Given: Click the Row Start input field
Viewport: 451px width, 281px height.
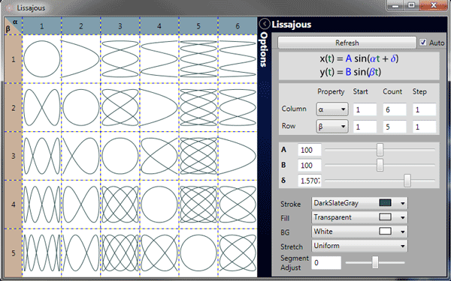Looking at the screenshot, I should (365, 127).
